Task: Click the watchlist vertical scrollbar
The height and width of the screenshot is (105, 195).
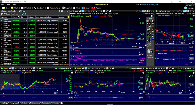Action: click(68, 41)
